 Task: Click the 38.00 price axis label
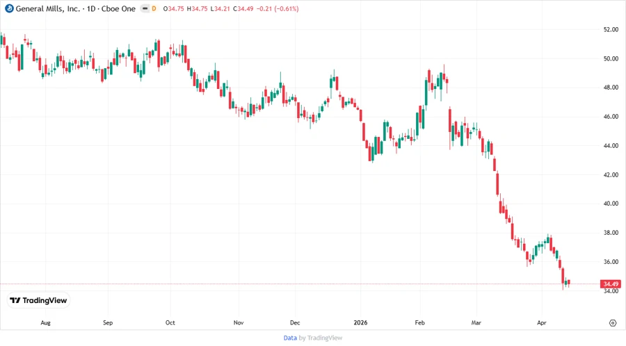(611, 233)
